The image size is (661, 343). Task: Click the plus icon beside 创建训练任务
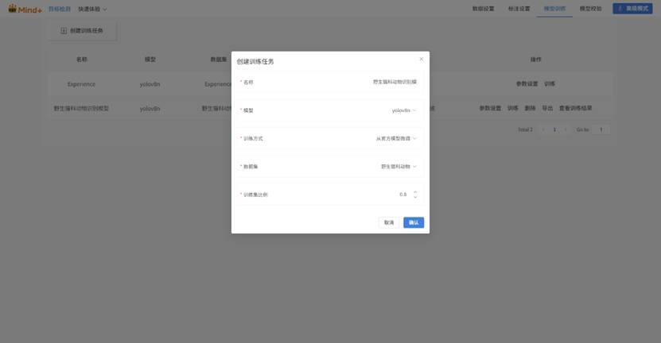64,31
